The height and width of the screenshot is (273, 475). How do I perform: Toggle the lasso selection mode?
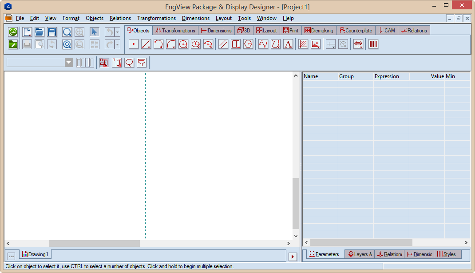pyautogui.click(x=129, y=63)
